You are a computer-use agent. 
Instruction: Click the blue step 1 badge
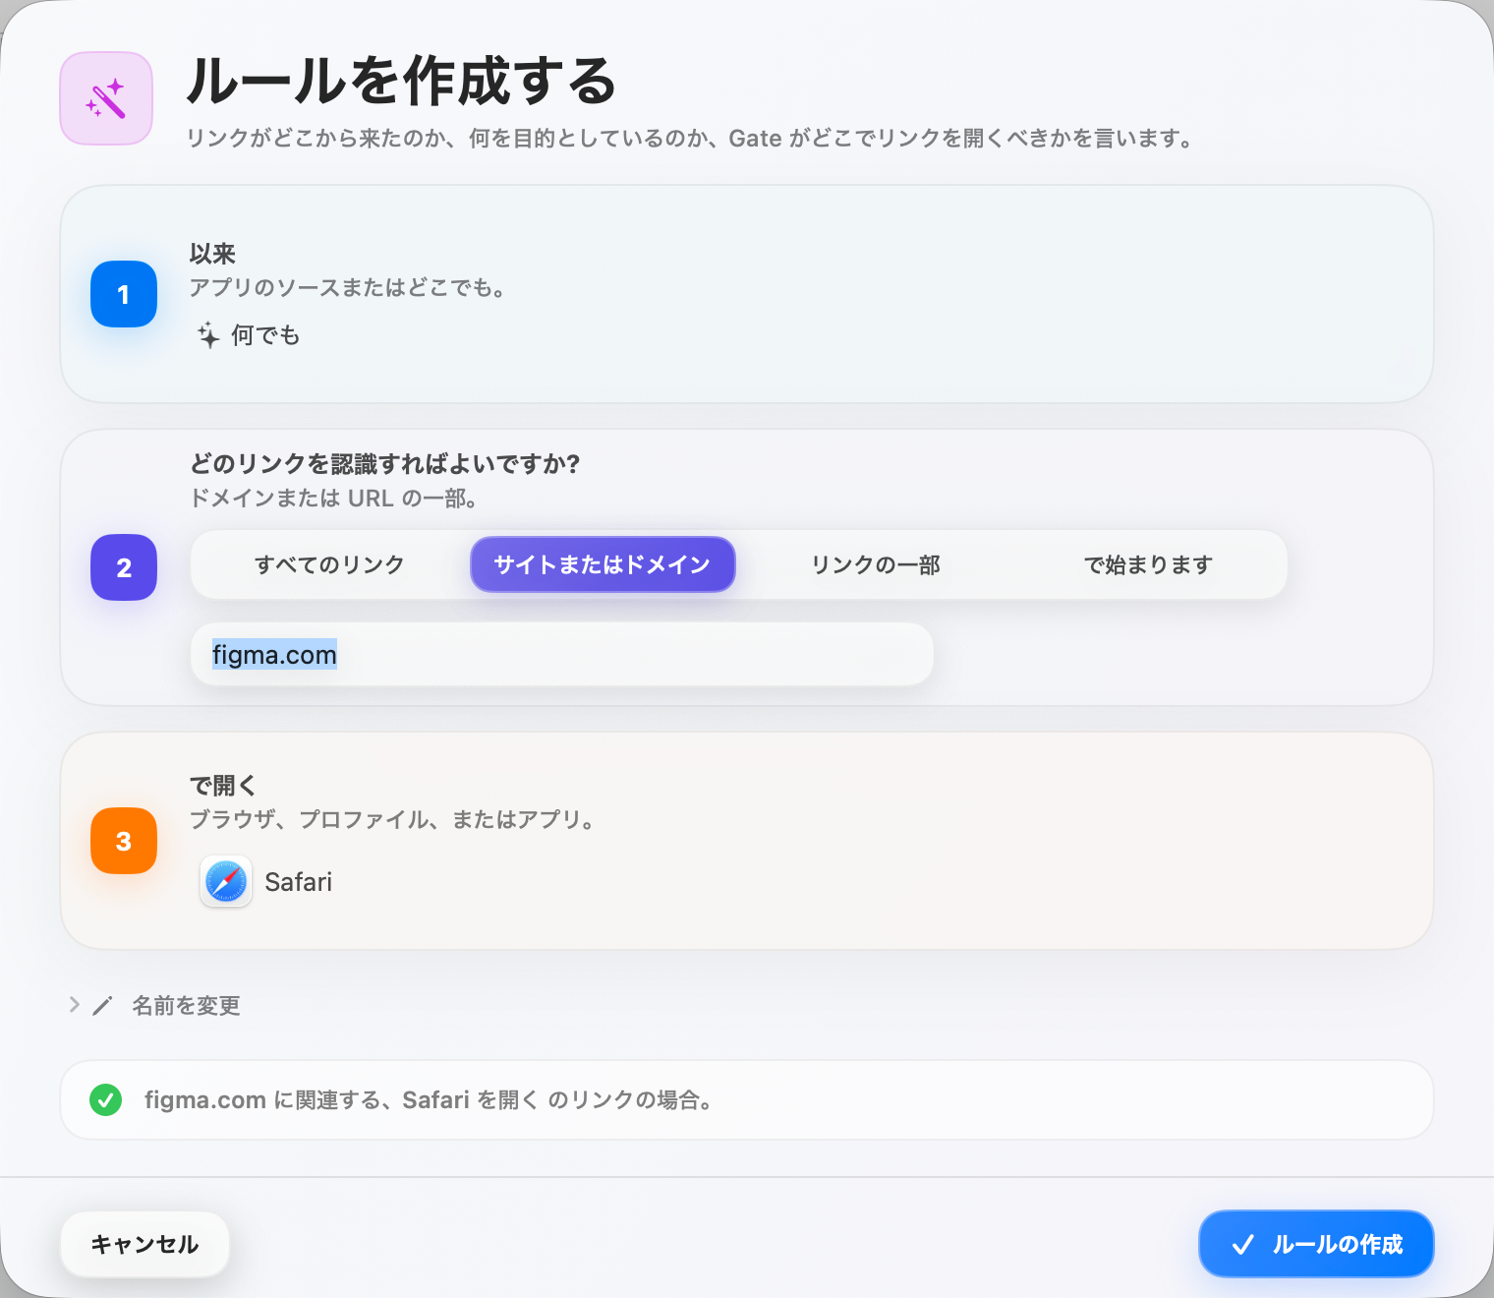coord(124,294)
